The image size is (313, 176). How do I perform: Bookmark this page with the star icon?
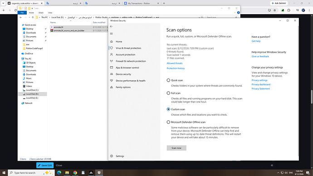coord(275,10)
